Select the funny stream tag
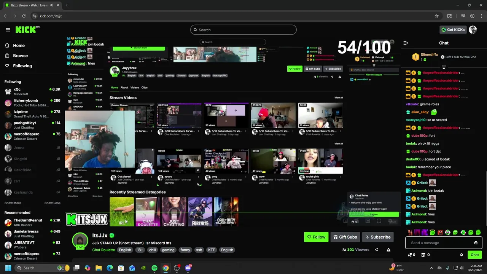Image resolution: width=487 pixels, height=274 pixels. point(185,250)
